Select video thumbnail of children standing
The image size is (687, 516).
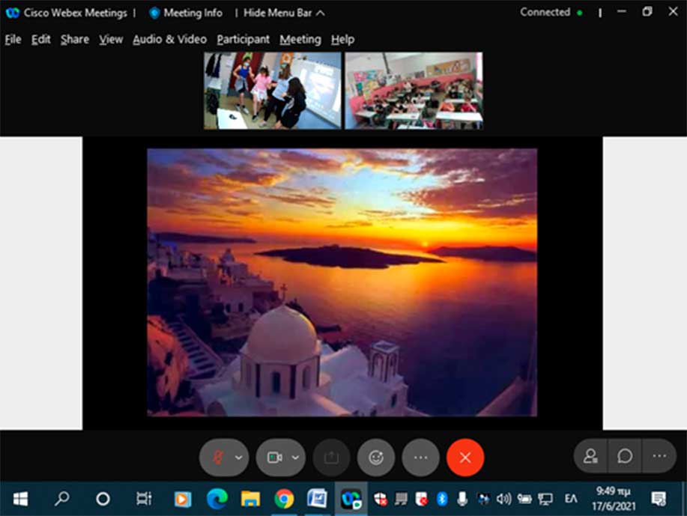tap(273, 91)
